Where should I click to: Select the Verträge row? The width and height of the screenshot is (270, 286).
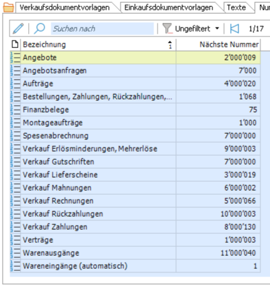tap(135, 240)
